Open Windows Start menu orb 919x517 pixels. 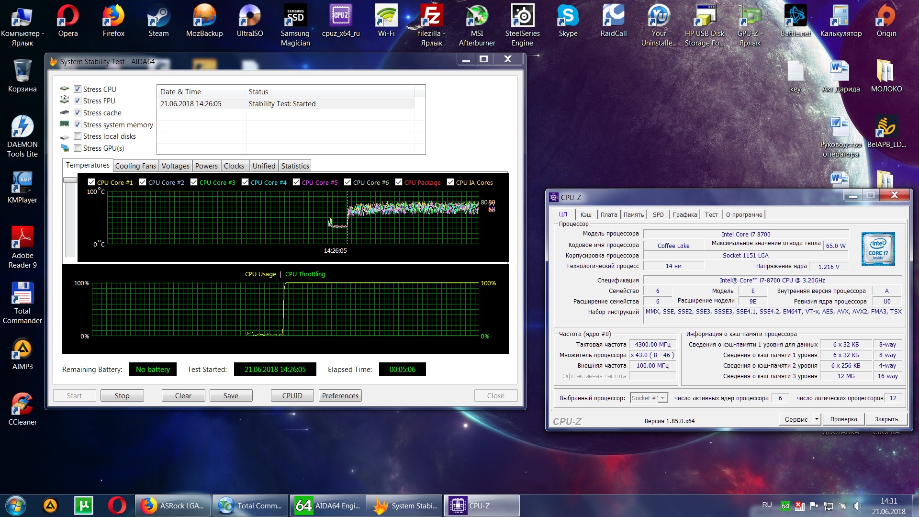pyautogui.click(x=15, y=506)
